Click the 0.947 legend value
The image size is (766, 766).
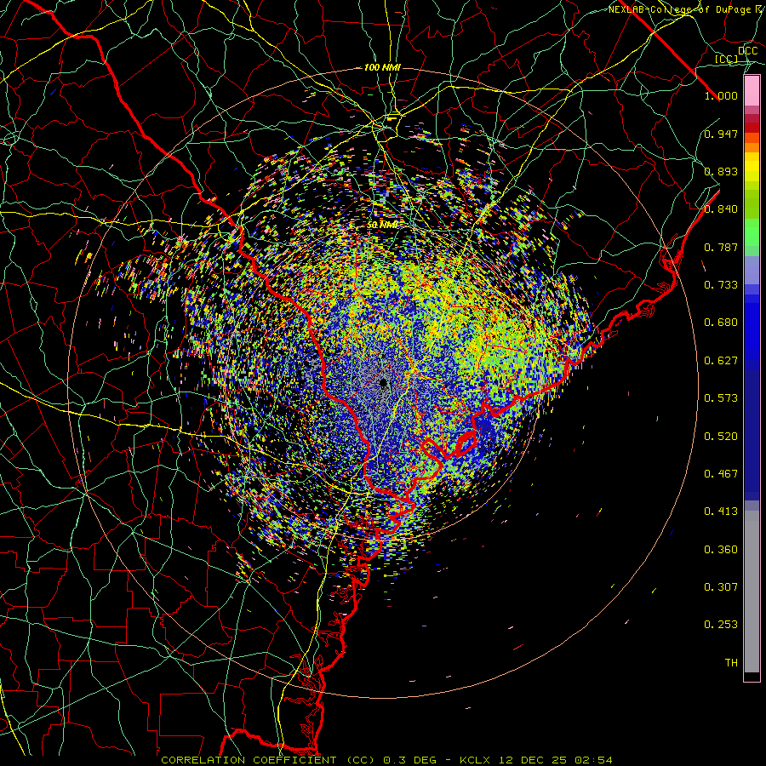(x=721, y=134)
